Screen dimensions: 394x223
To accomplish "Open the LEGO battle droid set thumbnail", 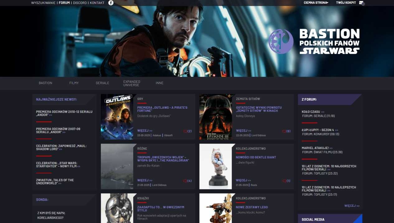I will [216, 208].
